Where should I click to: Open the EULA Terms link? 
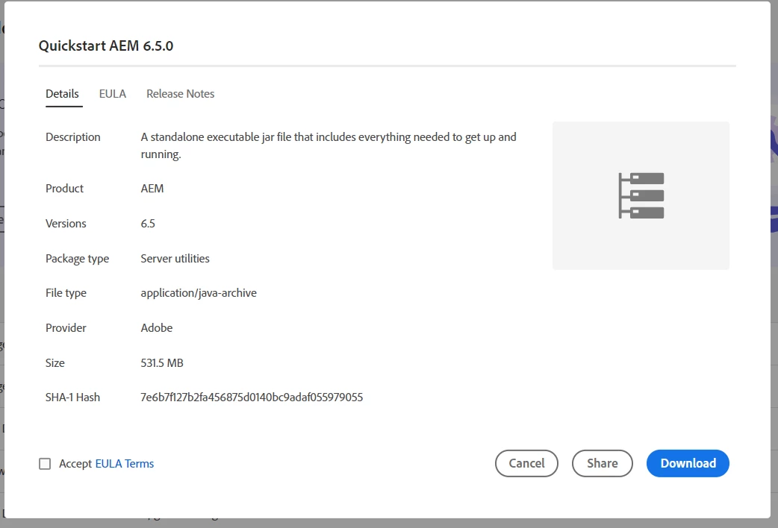click(x=125, y=464)
